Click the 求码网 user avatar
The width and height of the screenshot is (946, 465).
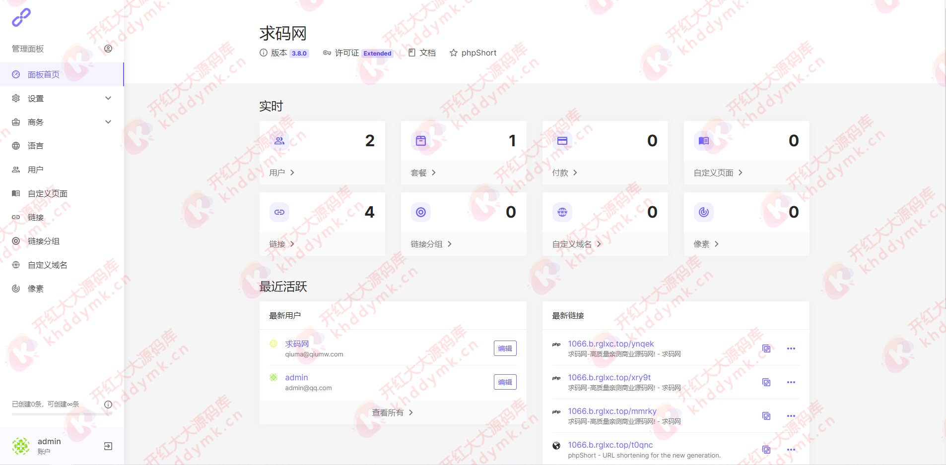[273, 344]
